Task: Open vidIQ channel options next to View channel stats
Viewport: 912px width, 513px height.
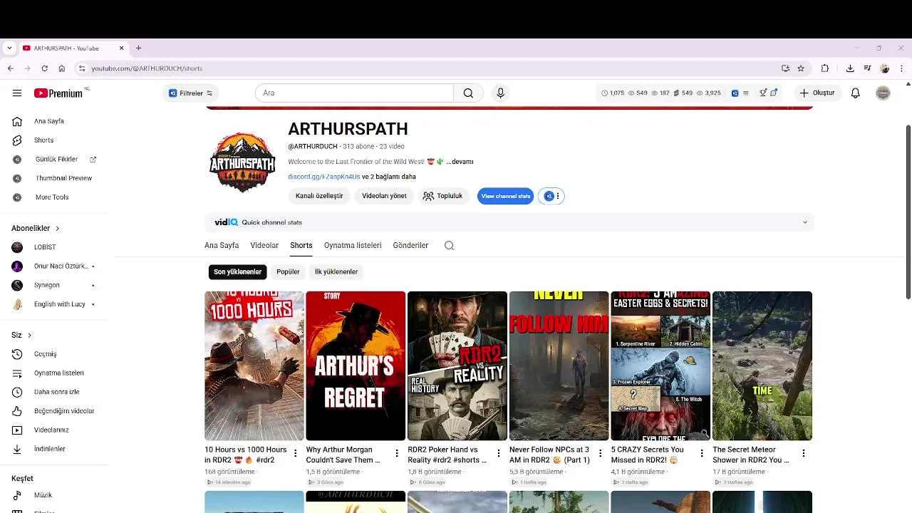Action: 552,196
